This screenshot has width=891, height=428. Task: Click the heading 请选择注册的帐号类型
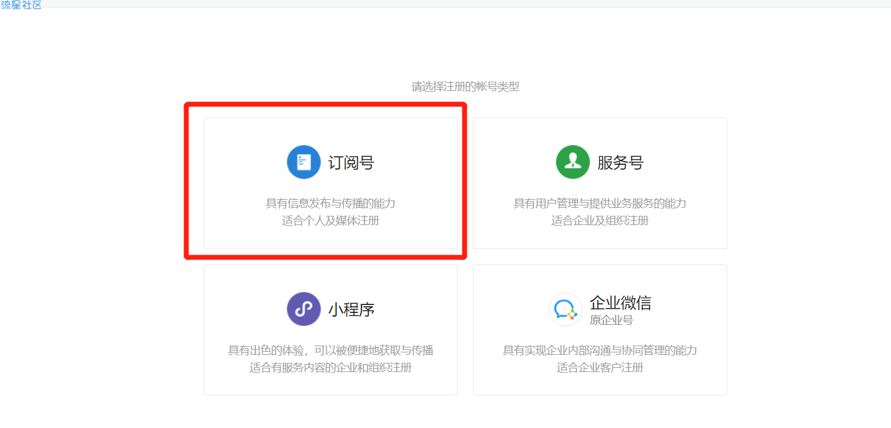466,87
